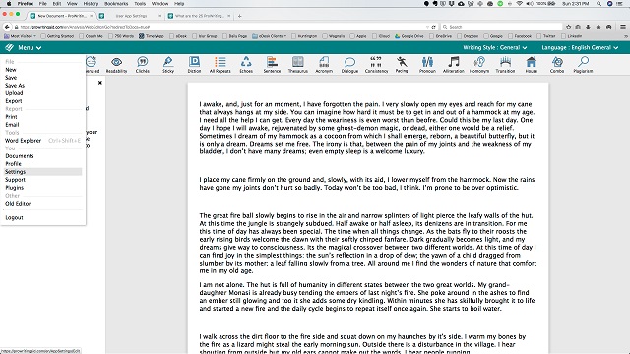The image size is (630, 354).
Task: Click Logout in the menu
Action: click(14, 218)
